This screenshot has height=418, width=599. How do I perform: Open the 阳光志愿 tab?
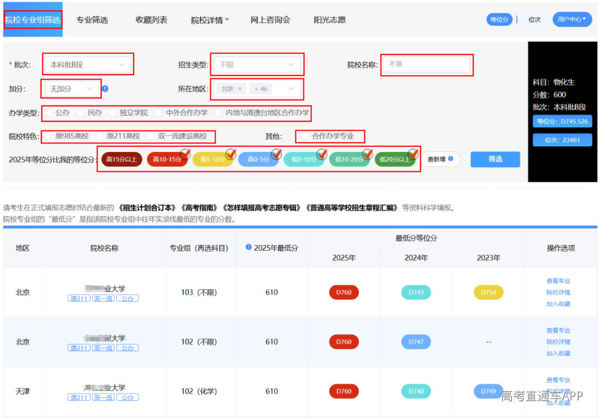click(x=329, y=20)
